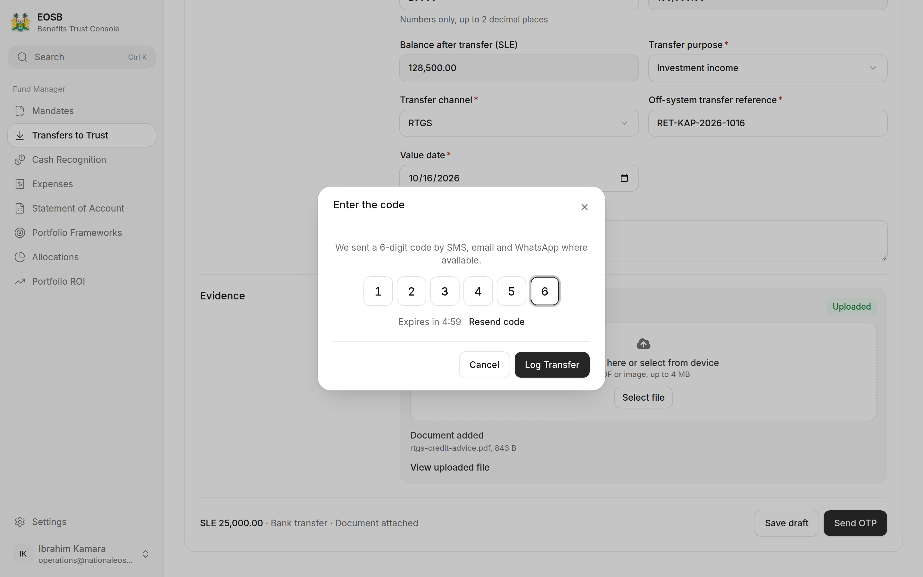
Task: Expand the Ibrahim Kamara account switcher
Action: click(145, 554)
